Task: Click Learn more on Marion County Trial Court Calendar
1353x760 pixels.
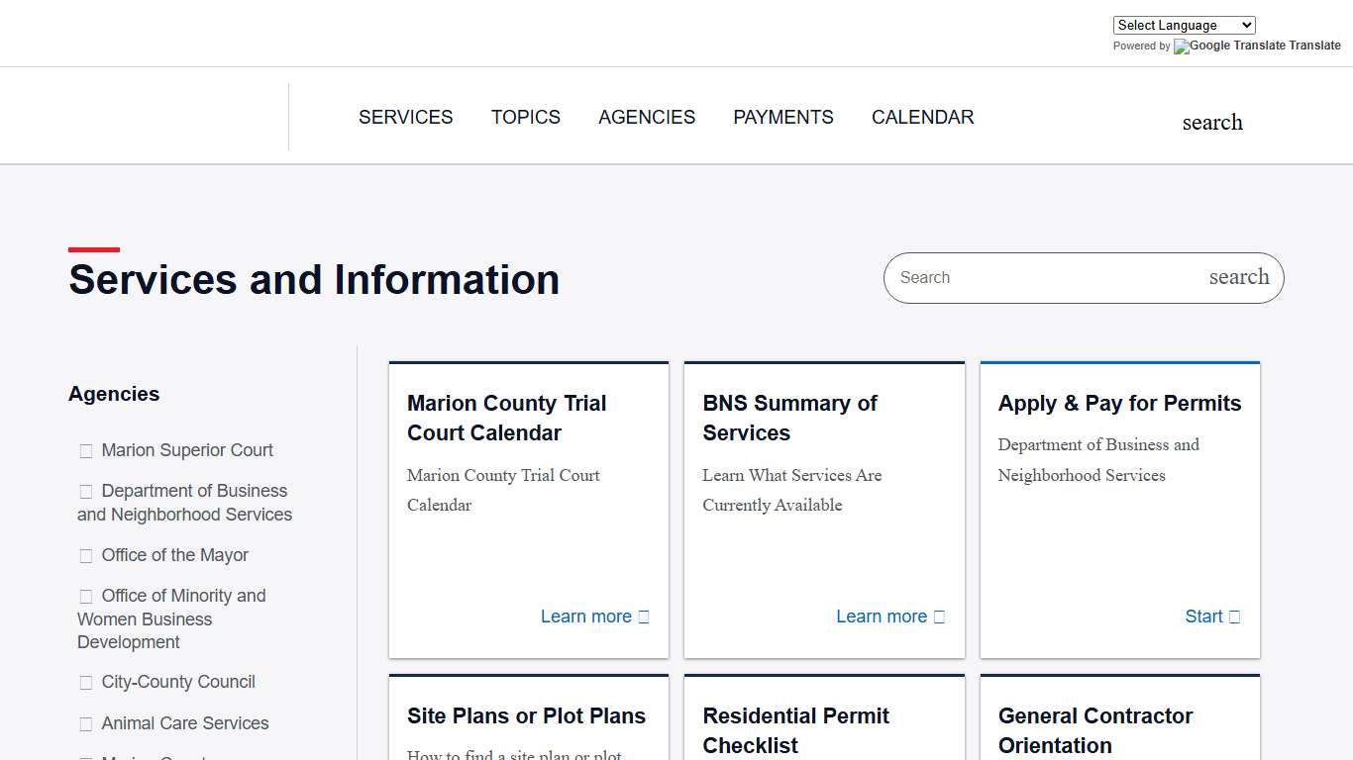Action: pyautogui.click(x=586, y=616)
